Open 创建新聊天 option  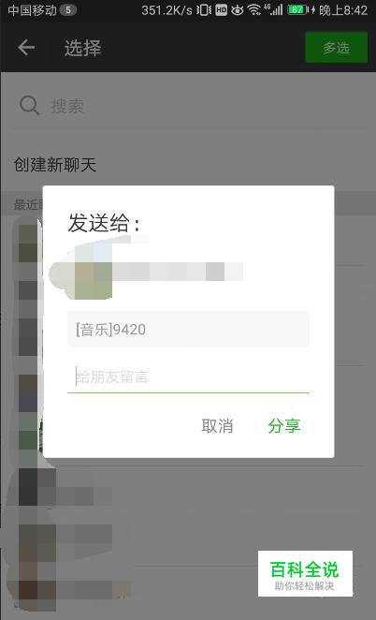(x=55, y=165)
